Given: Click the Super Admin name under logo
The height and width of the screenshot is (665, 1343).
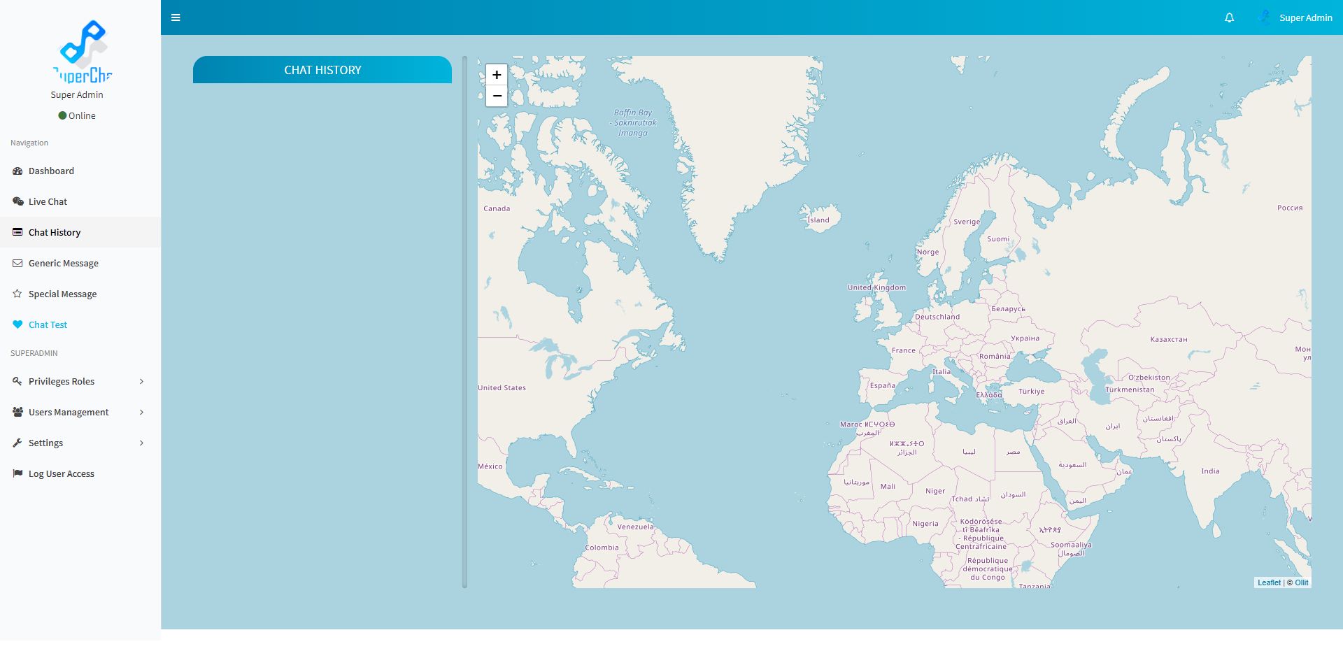Looking at the screenshot, I should (x=77, y=95).
